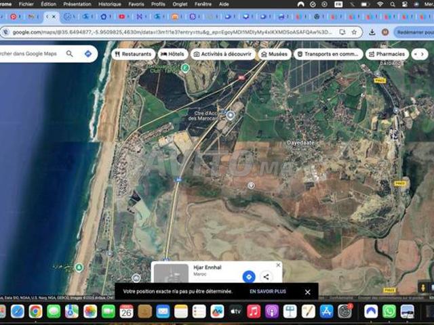Click the Dayedaate place label on map
Viewport: 434px width, 325px height.
pos(300,143)
